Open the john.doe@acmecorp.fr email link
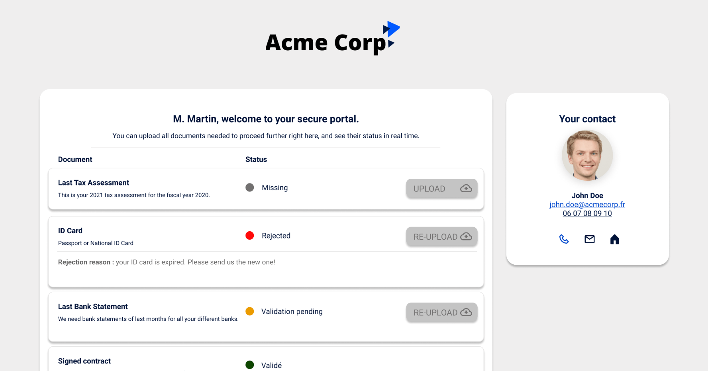 point(587,205)
